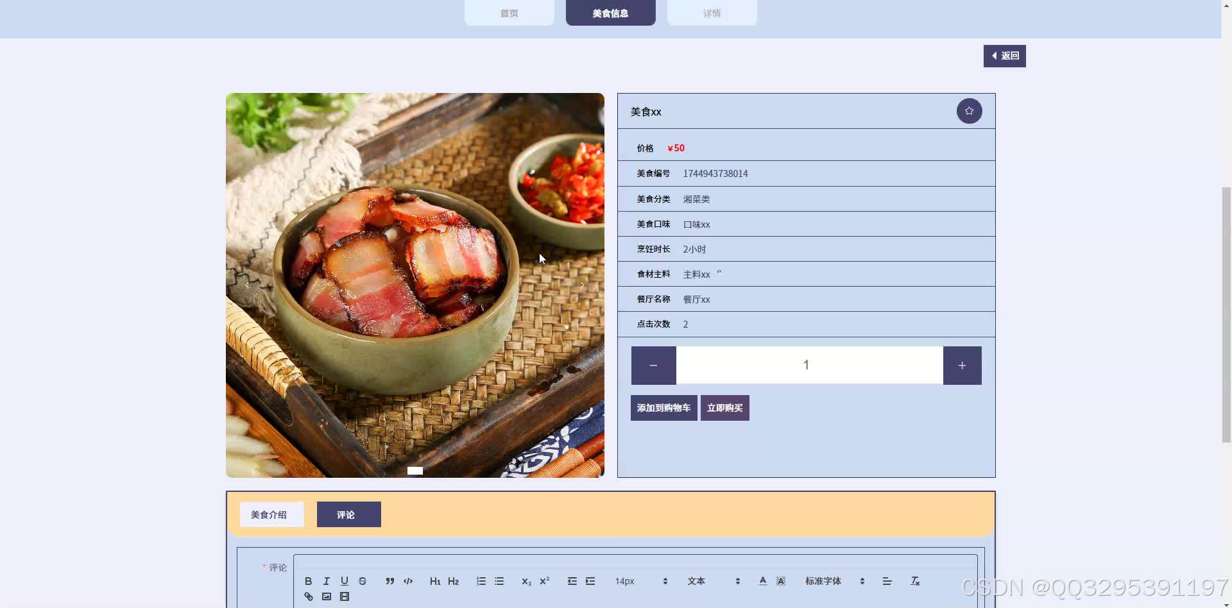Switch to the 详情 navigation tab
The width and height of the screenshot is (1232, 608).
[712, 13]
